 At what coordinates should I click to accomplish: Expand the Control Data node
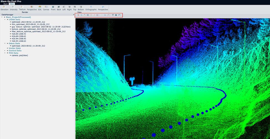(5, 51)
